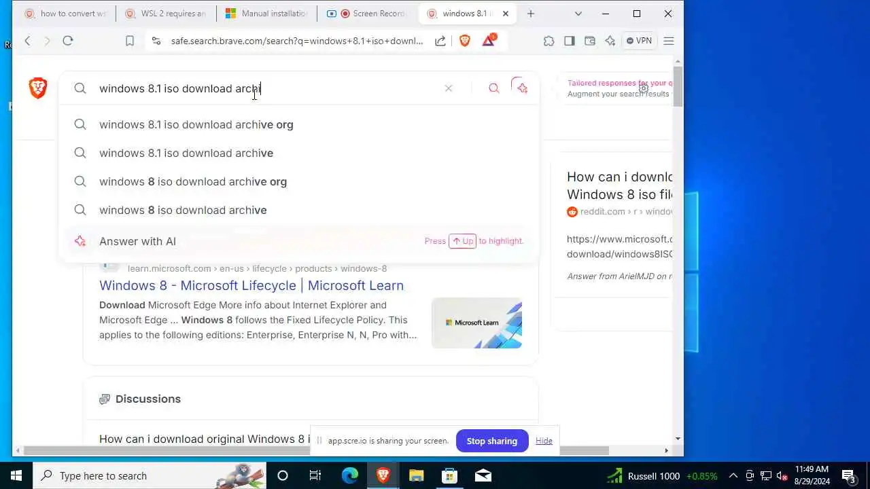Open reddit.com source link in sidebar
870x489 pixels.
click(619, 211)
